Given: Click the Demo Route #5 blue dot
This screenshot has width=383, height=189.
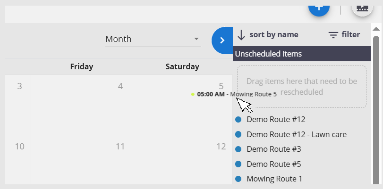Looking at the screenshot, I should point(238,164).
